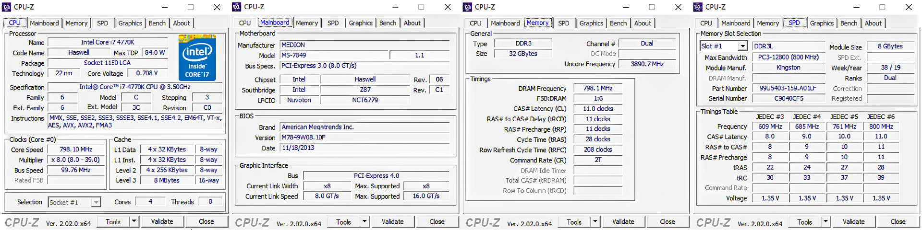Switch to the Bench tab in the SPD window
The image size is (922, 230).
(849, 23)
